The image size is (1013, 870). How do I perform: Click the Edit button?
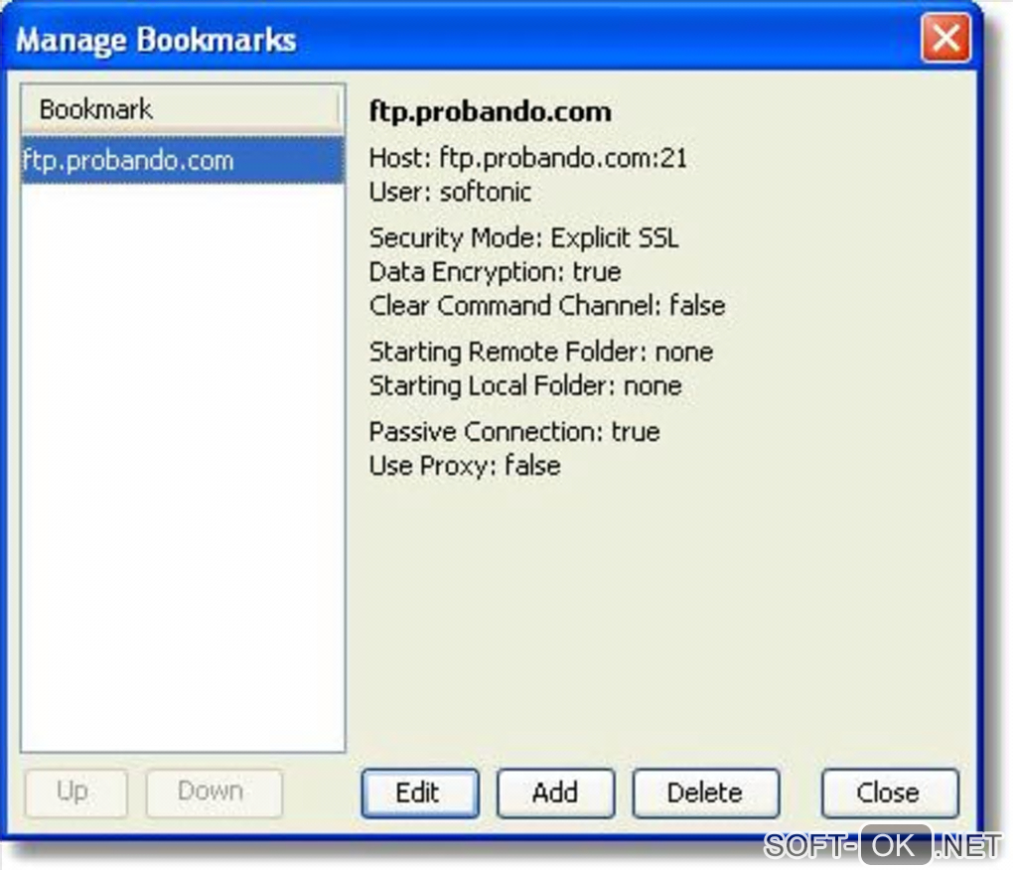420,793
